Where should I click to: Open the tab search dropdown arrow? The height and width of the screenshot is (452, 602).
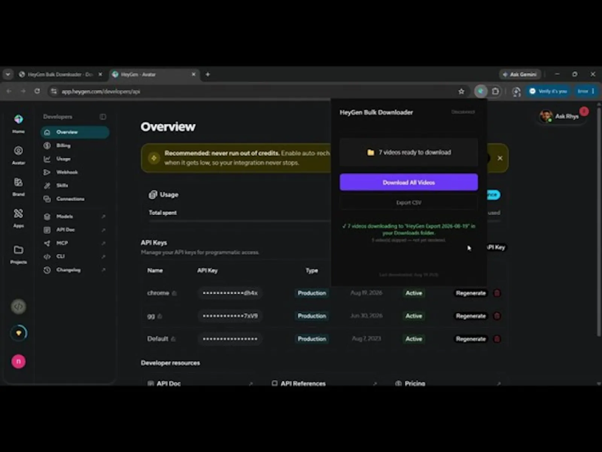(x=8, y=75)
